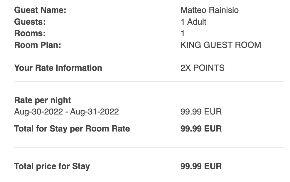Select the guest name Matteo Rainisio
290x182 pixels.
(210, 10)
